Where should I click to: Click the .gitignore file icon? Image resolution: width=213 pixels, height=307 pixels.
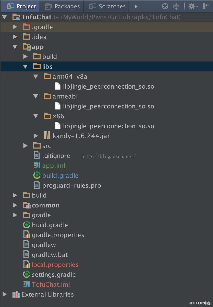[x=36, y=156]
